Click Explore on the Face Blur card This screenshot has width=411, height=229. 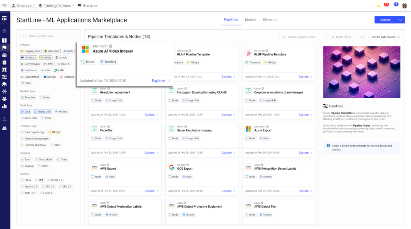point(150,153)
